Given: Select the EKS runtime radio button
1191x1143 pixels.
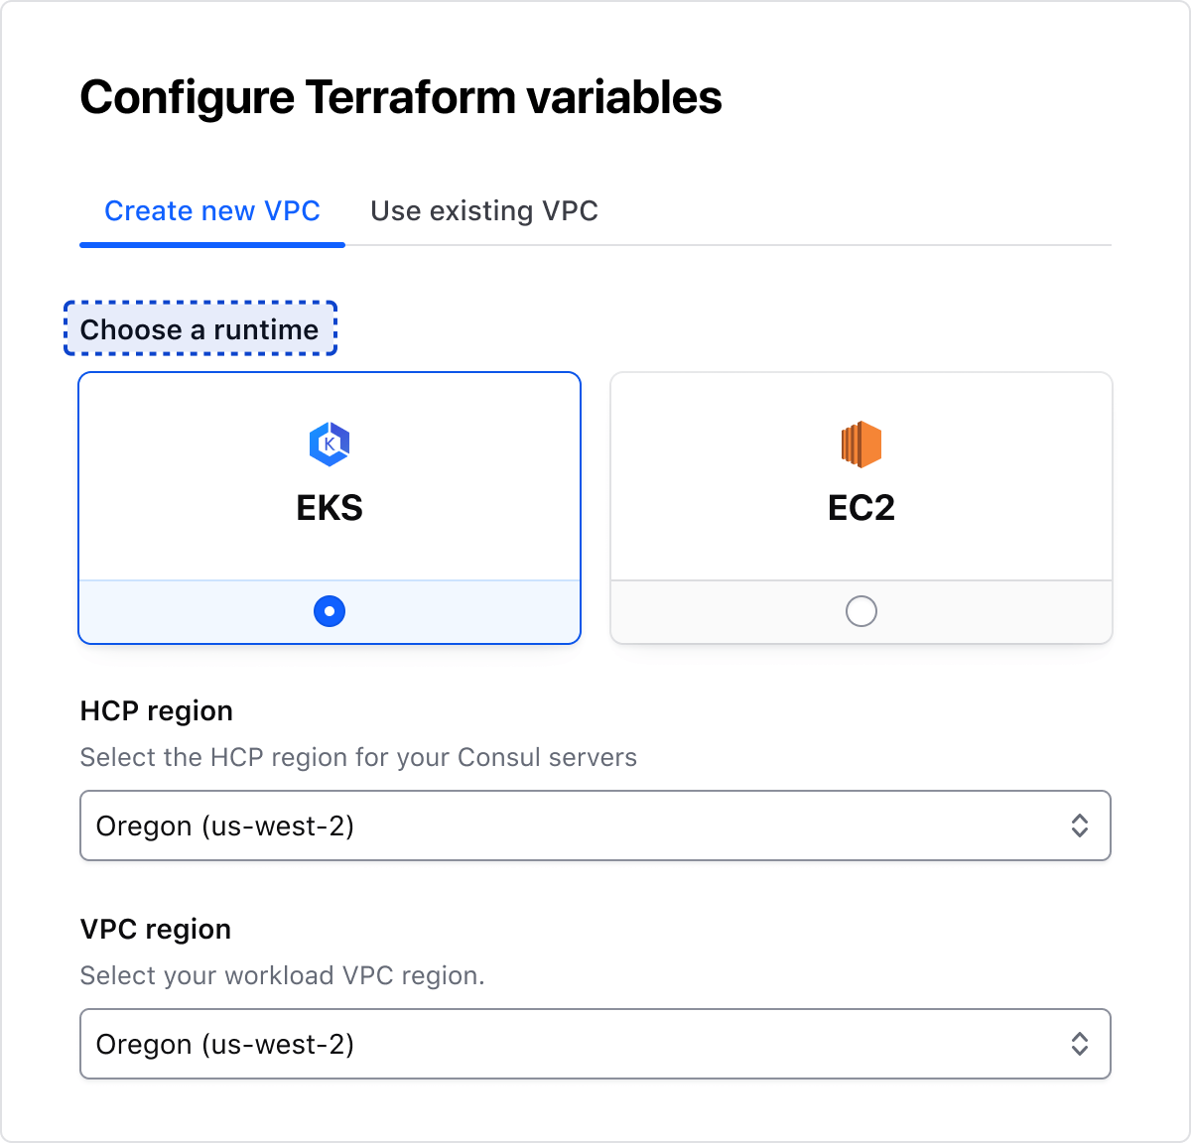Looking at the screenshot, I should tap(330, 611).
